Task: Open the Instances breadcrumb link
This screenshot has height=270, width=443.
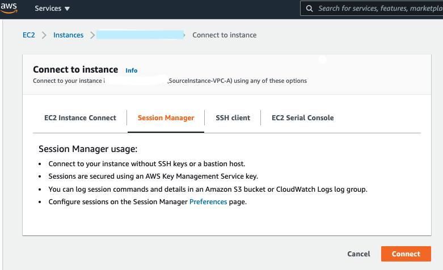Action: coord(68,35)
